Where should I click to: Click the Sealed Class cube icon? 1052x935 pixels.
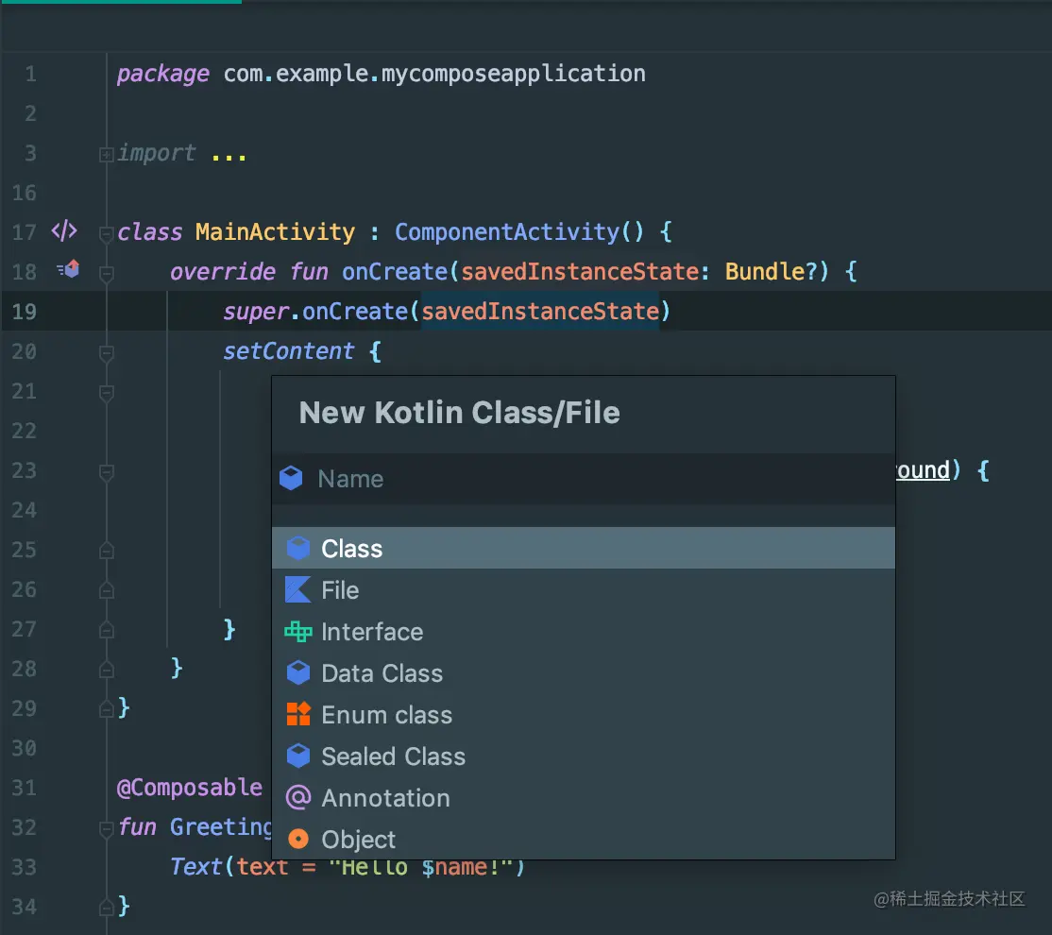[x=297, y=756]
